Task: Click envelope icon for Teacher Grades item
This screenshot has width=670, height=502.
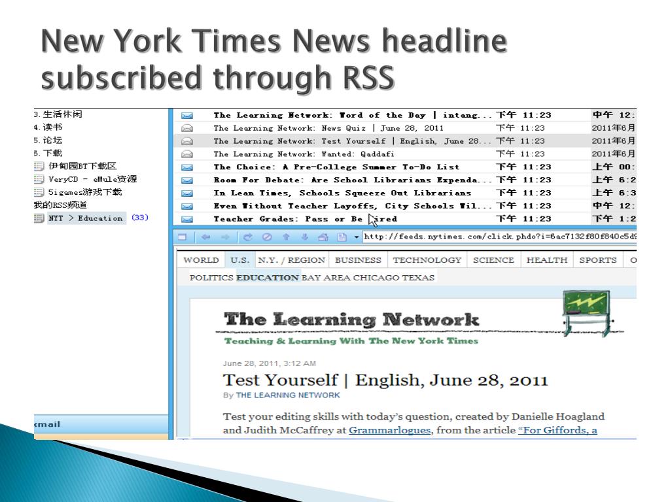Action: pyautogui.click(x=186, y=220)
